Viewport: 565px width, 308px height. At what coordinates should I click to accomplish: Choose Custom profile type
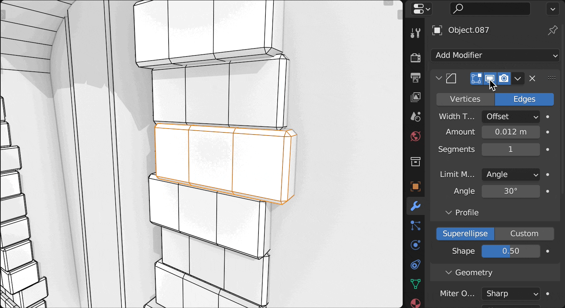click(524, 234)
